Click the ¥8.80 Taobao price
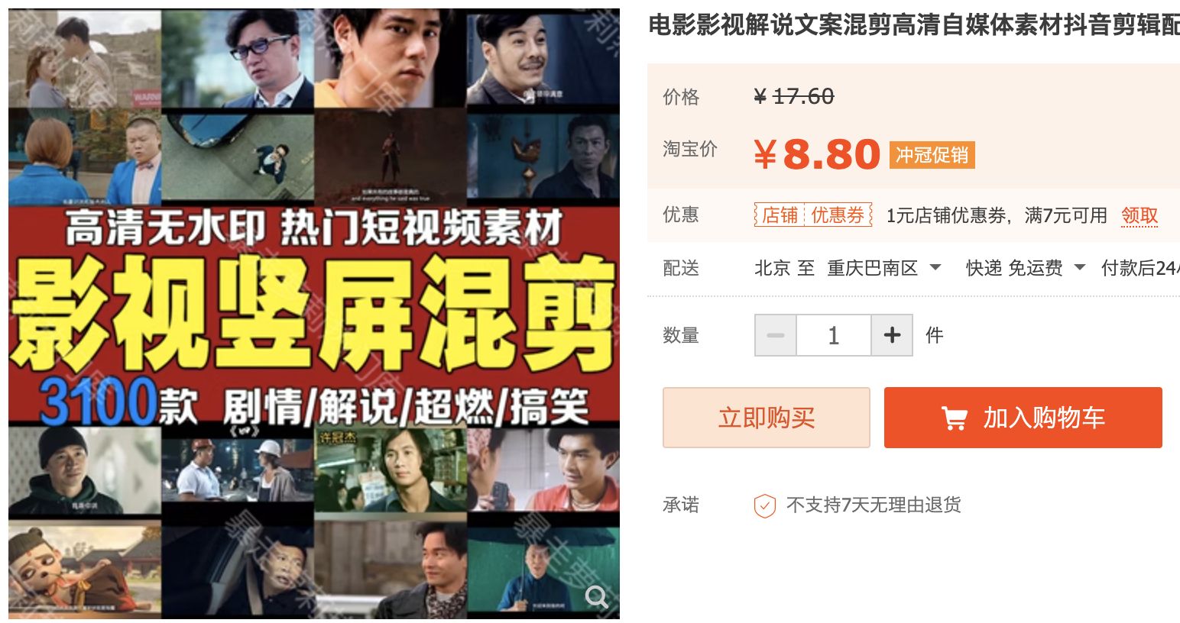1180x623 pixels. coord(817,154)
